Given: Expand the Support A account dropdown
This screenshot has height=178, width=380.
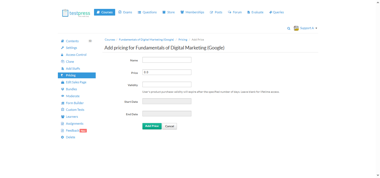Looking at the screenshot, I should coord(309,28).
